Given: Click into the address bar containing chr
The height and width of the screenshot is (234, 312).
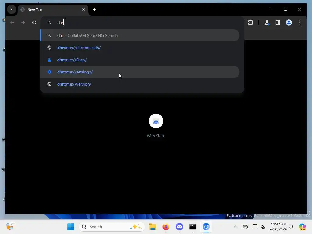Looking at the screenshot, I should [142, 23].
